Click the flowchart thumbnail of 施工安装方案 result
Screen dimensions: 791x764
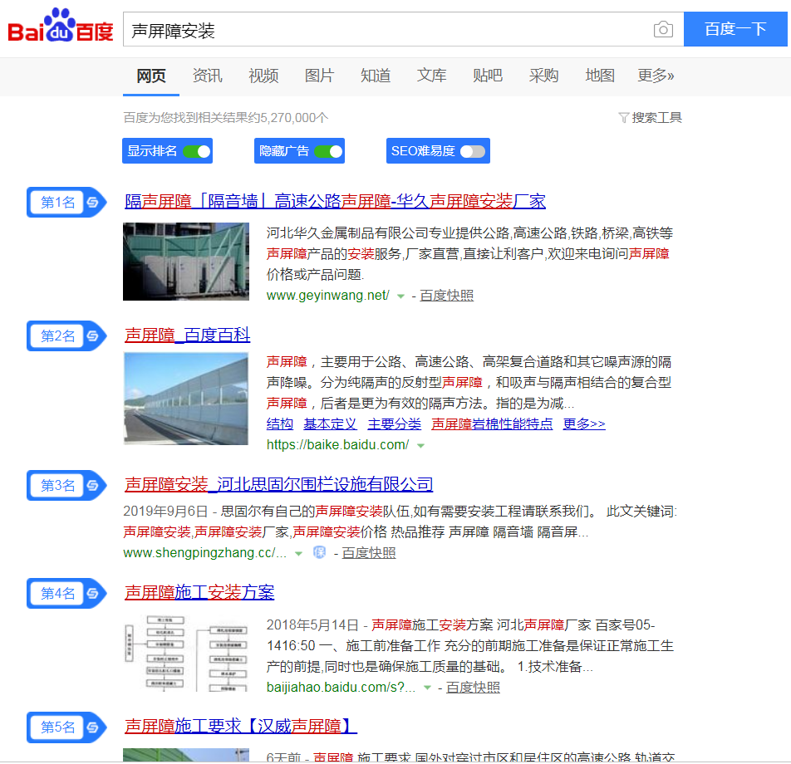[x=186, y=653]
